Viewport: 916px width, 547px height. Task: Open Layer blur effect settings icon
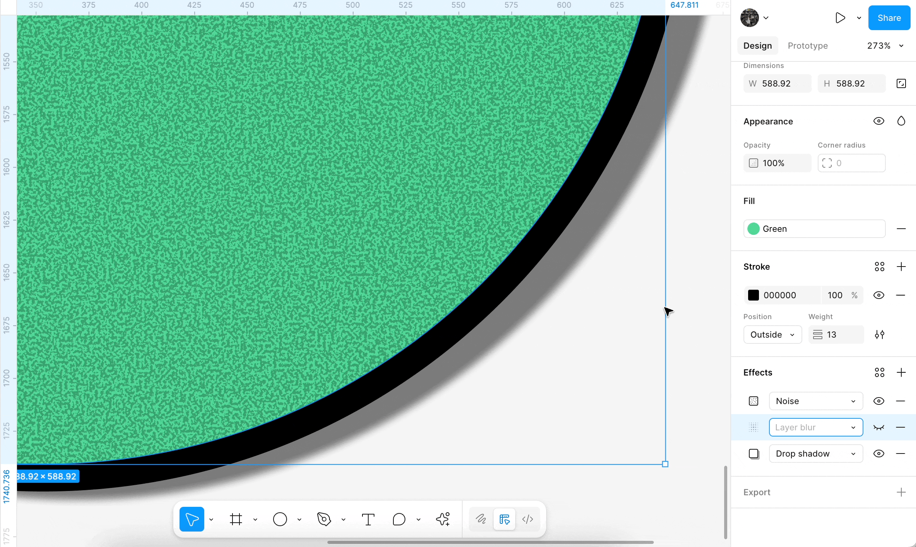[753, 427]
